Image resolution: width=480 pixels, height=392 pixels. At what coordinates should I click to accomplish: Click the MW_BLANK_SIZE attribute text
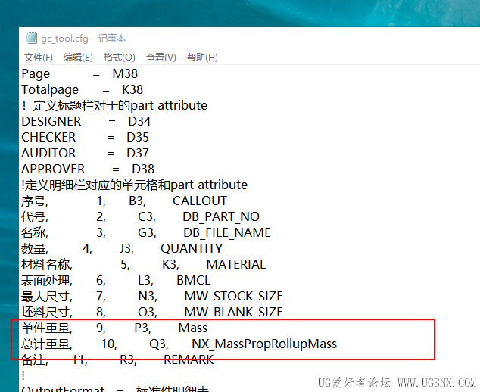coord(234,313)
